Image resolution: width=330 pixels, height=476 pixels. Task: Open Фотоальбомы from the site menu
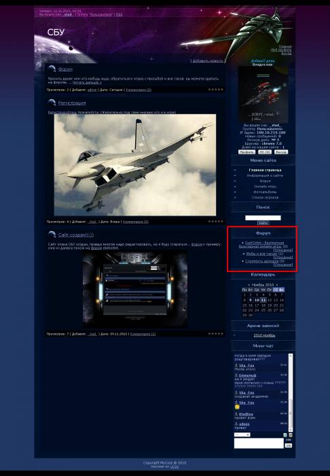pyautogui.click(x=265, y=192)
